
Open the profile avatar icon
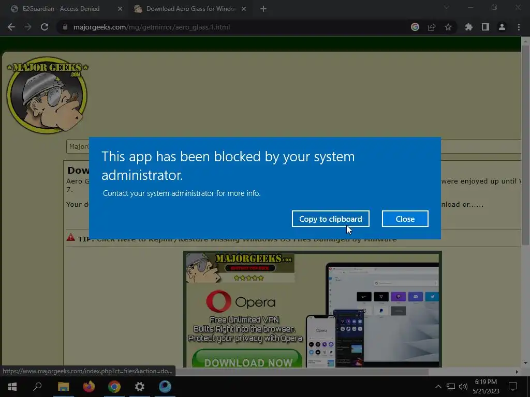502,27
